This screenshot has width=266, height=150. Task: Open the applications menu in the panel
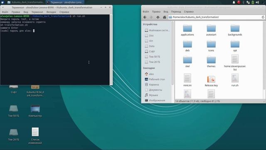2,2
